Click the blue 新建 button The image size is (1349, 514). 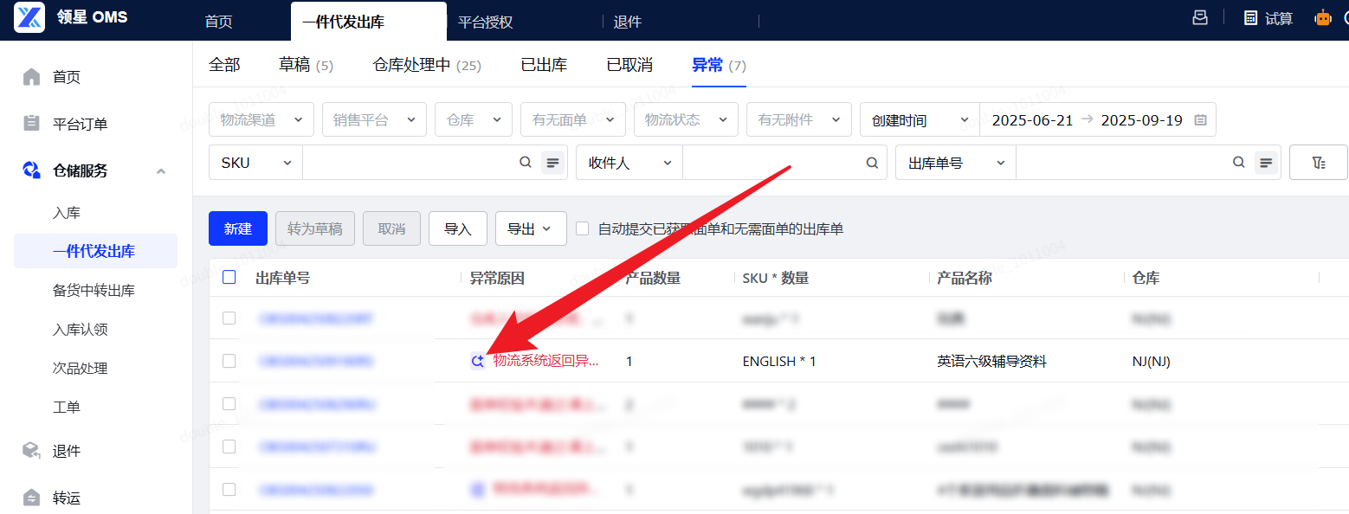click(x=238, y=228)
